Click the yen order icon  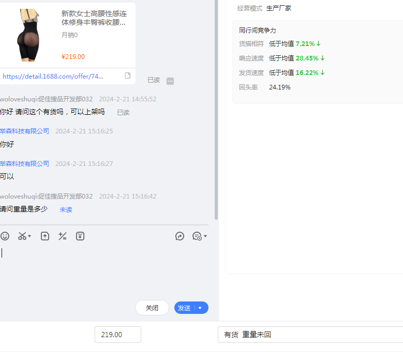tap(80, 236)
